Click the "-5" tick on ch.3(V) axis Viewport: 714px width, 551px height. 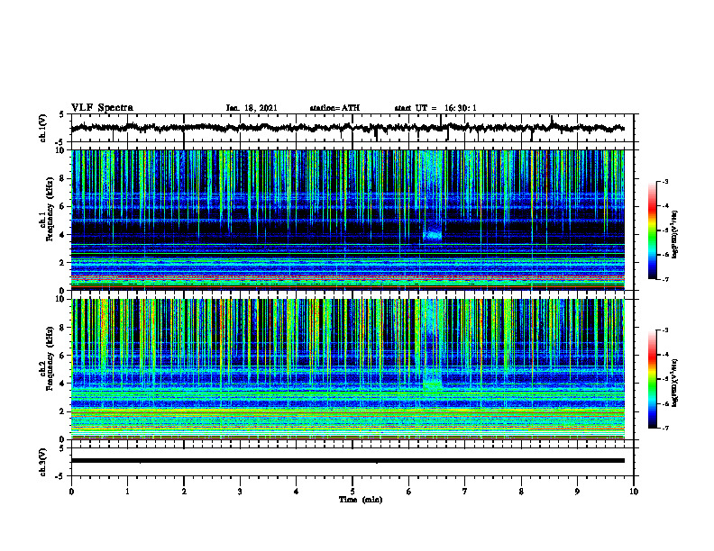point(60,476)
